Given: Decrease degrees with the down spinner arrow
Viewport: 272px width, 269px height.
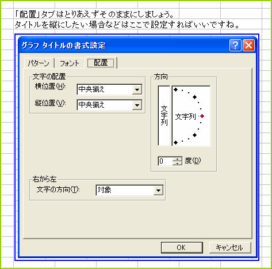Looking at the screenshot, I should coord(177,163).
